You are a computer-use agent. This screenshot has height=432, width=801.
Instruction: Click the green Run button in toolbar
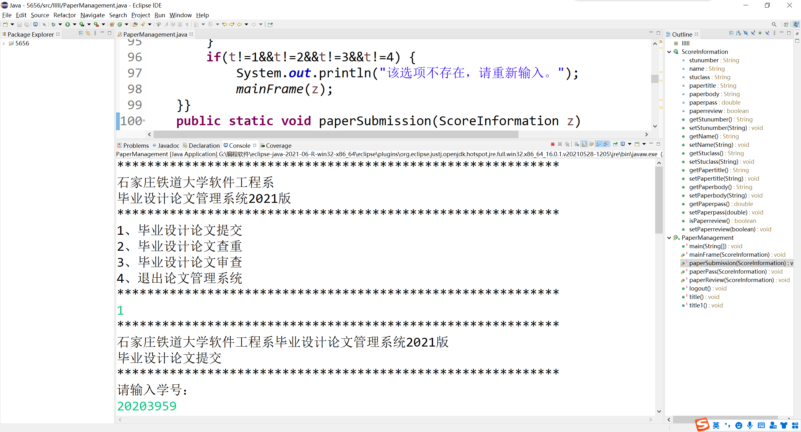[x=67, y=24]
